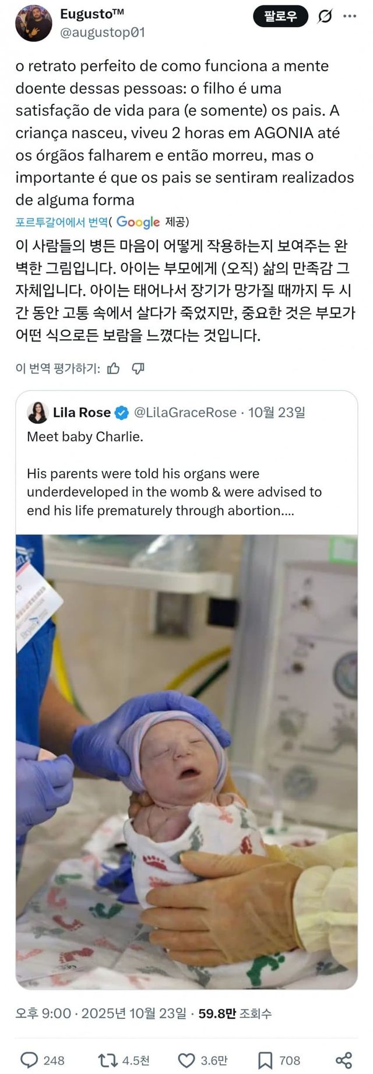The width and height of the screenshot is (373, 1074).
Task: Click the 포르투갈어에서 번역 translation link
Action: (61, 222)
